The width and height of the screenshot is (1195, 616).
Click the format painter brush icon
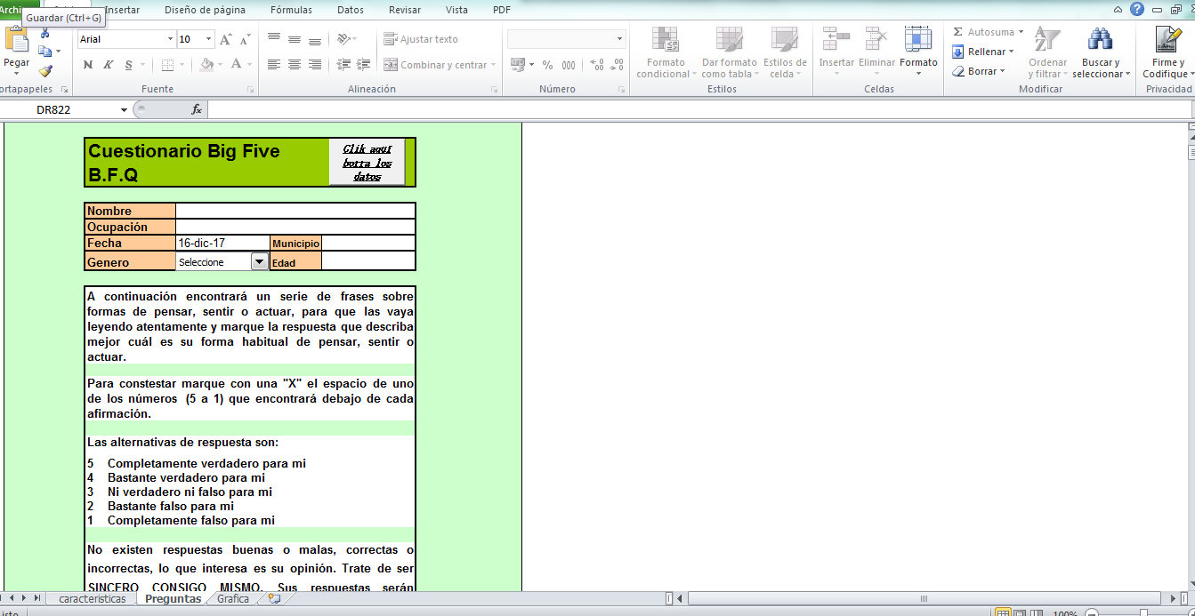(44, 71)
